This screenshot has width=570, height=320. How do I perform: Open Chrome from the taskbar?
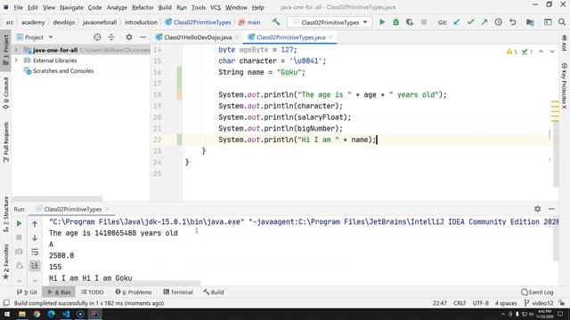pos(37,314)
